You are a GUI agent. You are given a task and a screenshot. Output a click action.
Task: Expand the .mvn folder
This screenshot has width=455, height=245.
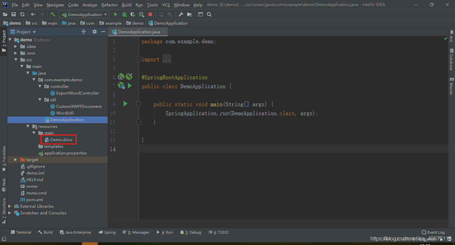pos(16,53)
